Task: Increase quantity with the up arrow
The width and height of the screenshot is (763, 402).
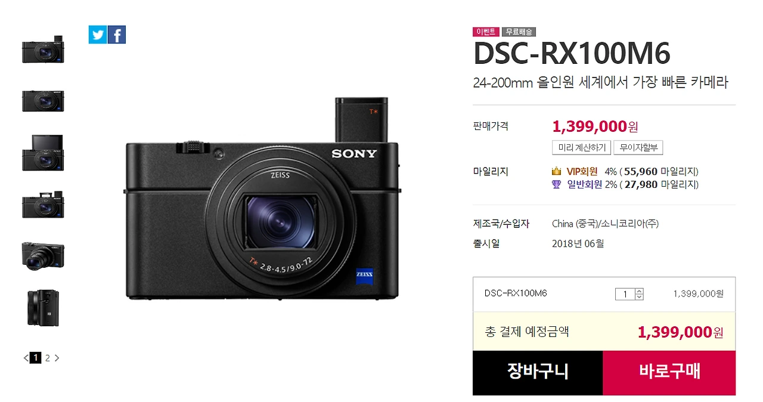Action: (640, 291)
